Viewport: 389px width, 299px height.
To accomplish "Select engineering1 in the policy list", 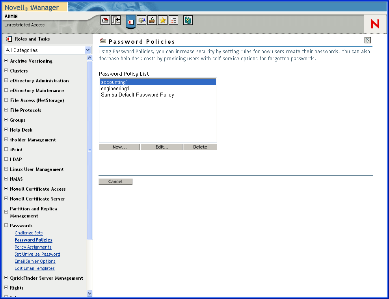I will [x=115, y=89].
